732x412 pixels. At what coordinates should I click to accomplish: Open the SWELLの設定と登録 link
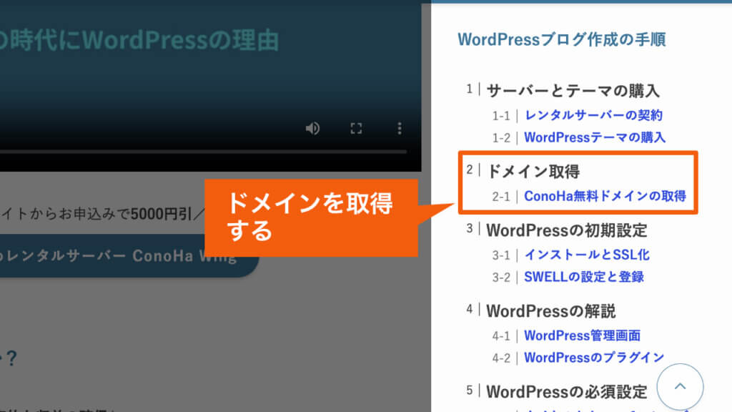tap(584, 277)
